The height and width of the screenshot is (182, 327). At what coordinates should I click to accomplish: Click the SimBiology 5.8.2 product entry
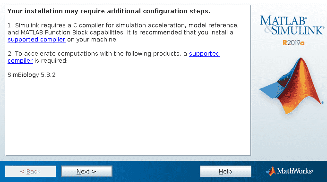(32, 75)
